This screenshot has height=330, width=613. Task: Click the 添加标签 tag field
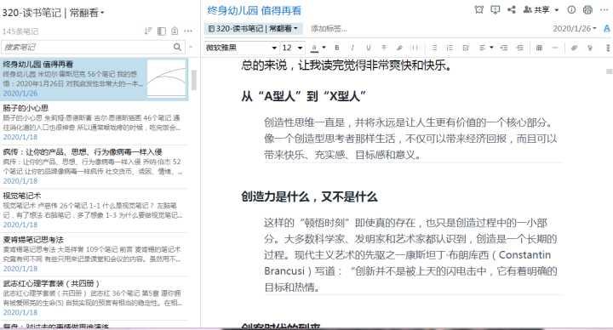[x=329, y=29]
